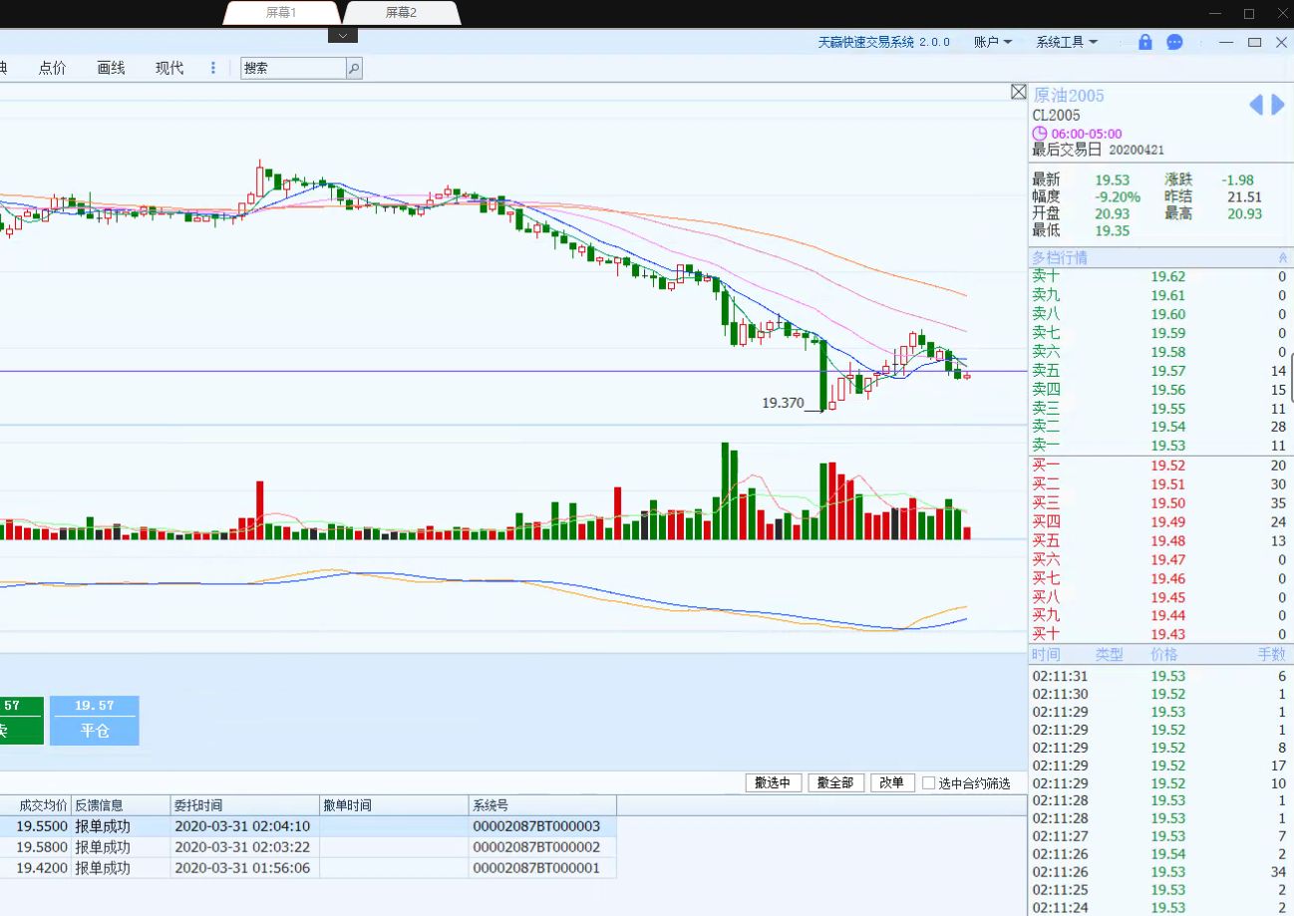Click the 最高 20.93 high value
Image resolution: width=1294 pixels, height=916 pixels.
[x=1245, y=213]
